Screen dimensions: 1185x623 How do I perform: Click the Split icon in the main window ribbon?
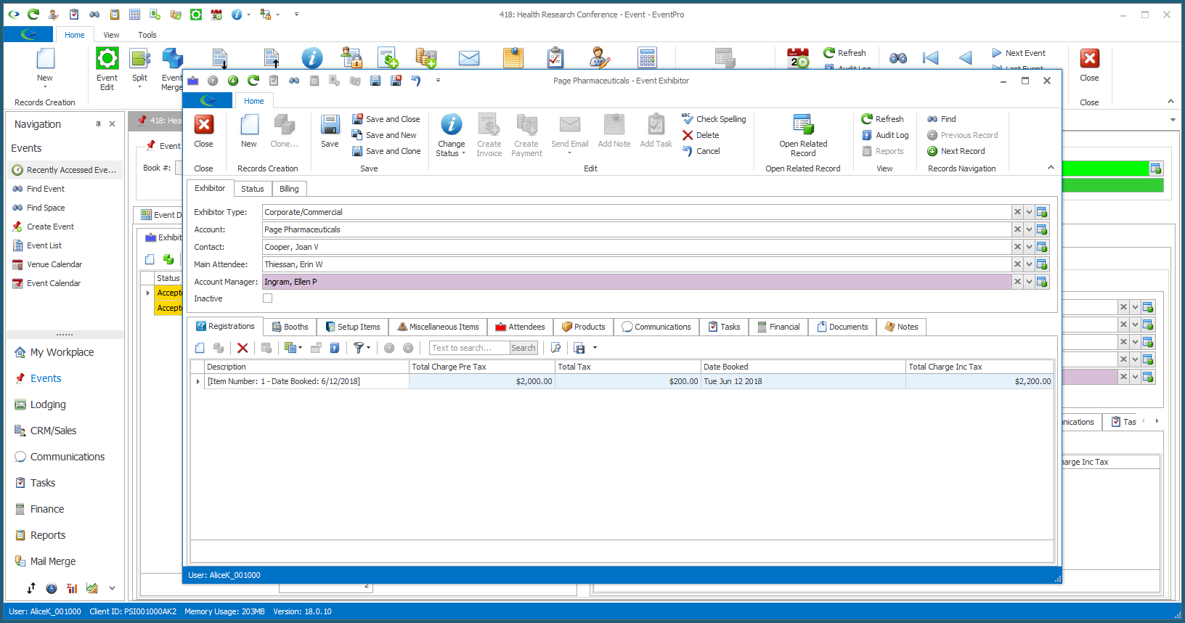(139, 58)
